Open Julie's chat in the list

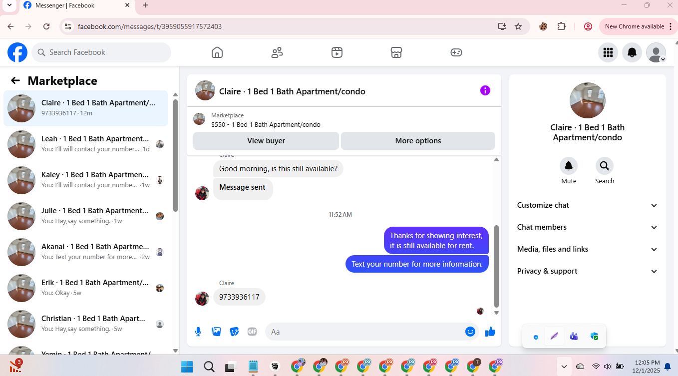point(86,216)
